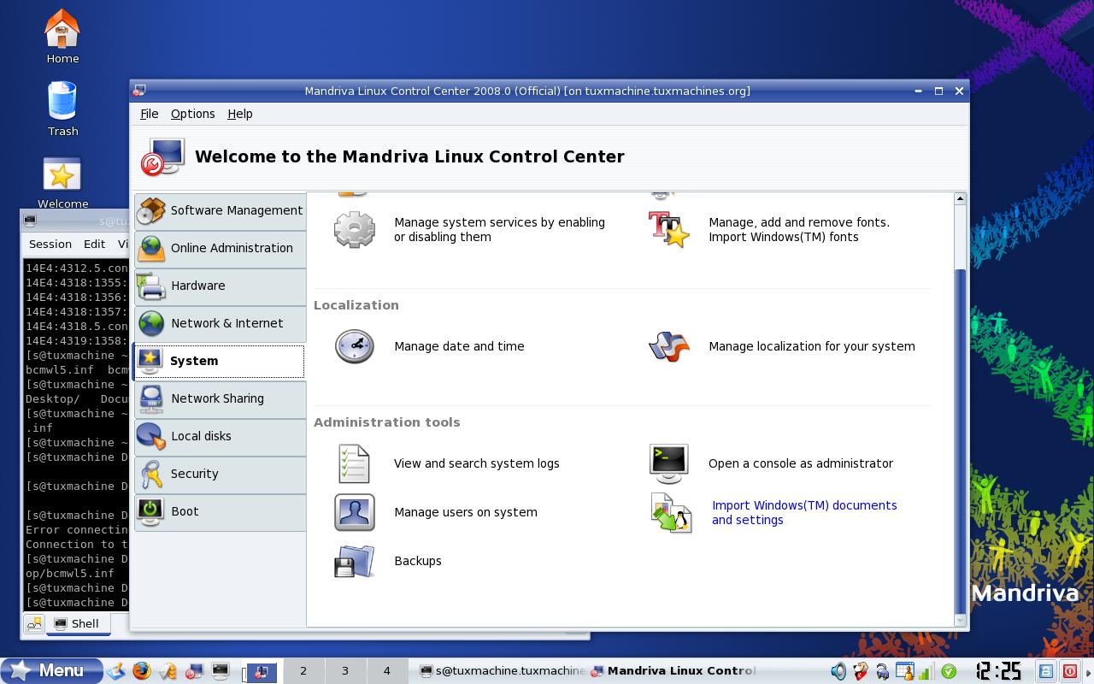Open the fonts management icon
1094x684 pixels.
(669, 229)
